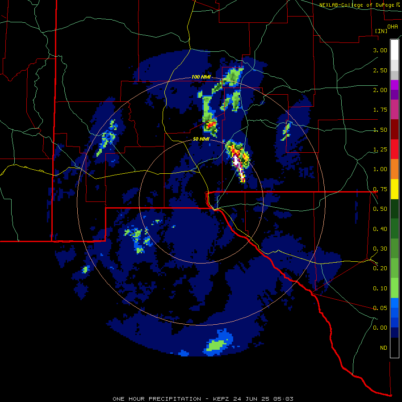Click the 3.00 legend value
The height and width of the screenshot is (402, 402).
(x=380, y=50)
